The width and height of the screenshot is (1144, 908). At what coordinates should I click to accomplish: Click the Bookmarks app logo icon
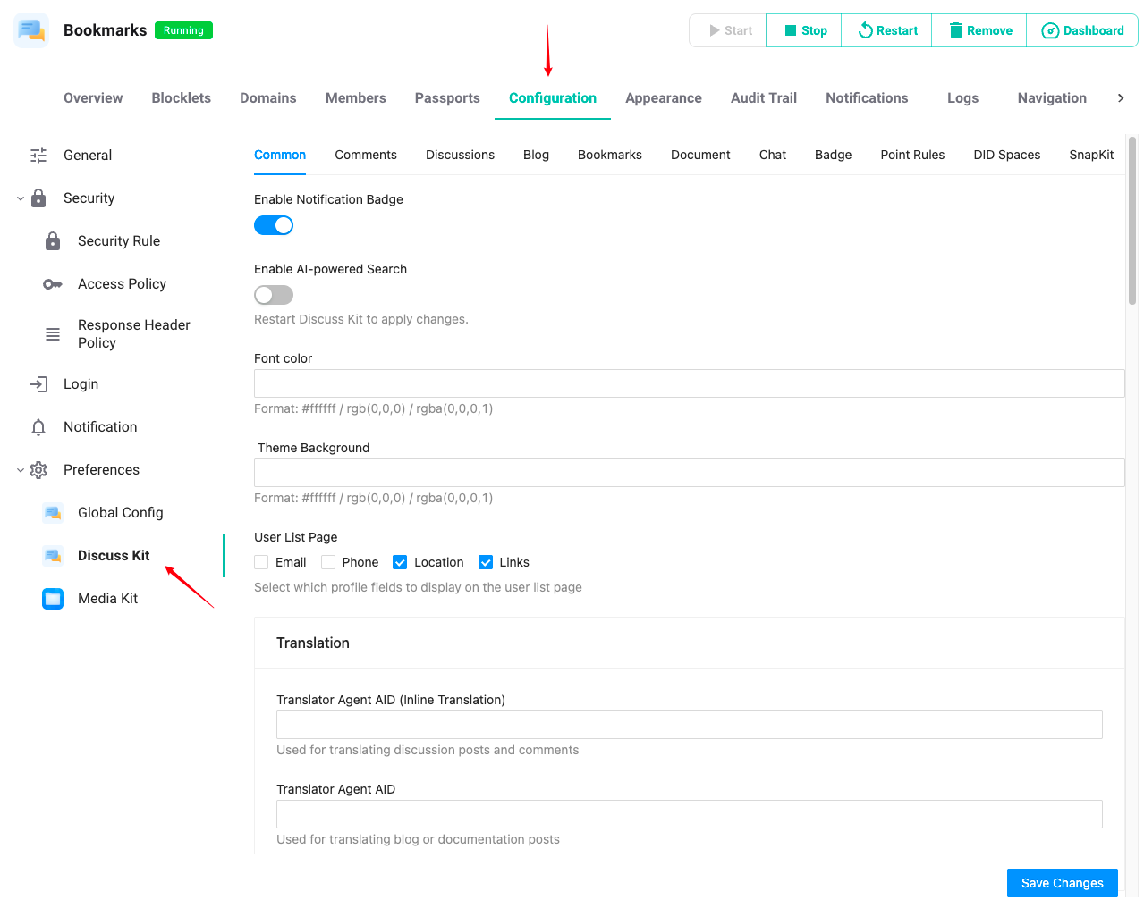(31, 30)
